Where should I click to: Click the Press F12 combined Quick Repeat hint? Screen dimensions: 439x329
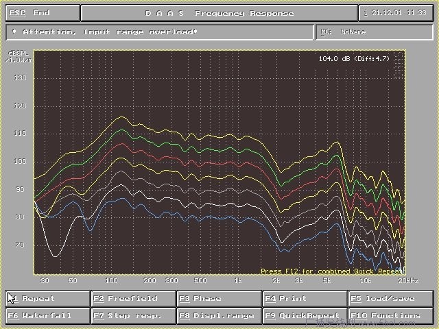332,271
